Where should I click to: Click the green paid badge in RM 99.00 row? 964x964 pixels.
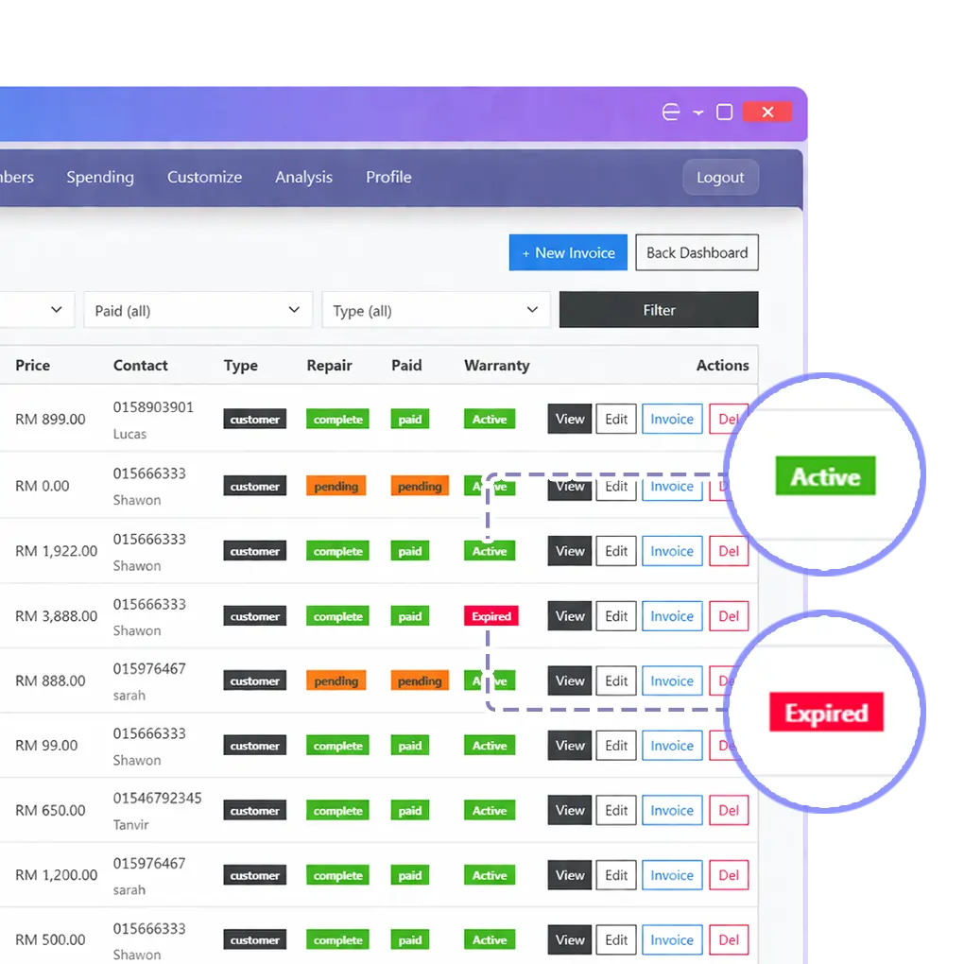[x=409, y=745]
